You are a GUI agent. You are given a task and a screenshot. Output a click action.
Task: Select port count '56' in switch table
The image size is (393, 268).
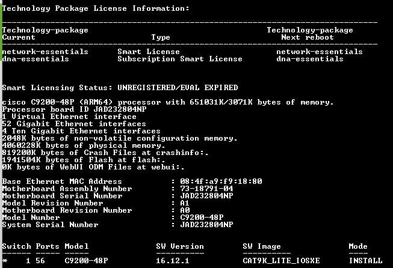click(40, 261)
